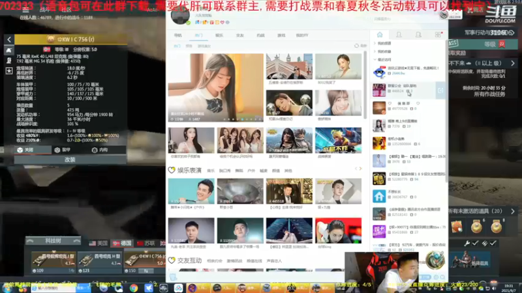Viewport: 522px width, 293px height.
Task: Open the first contacts icon in YY sidebar
Action: [x=399, y=35]
